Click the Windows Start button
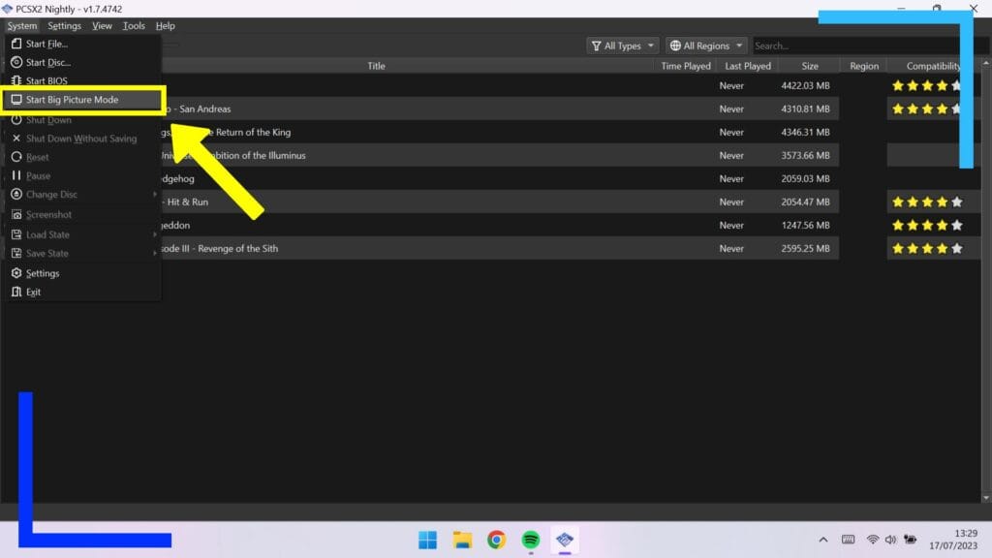The image size is (992, 558). tap(427, 540)
